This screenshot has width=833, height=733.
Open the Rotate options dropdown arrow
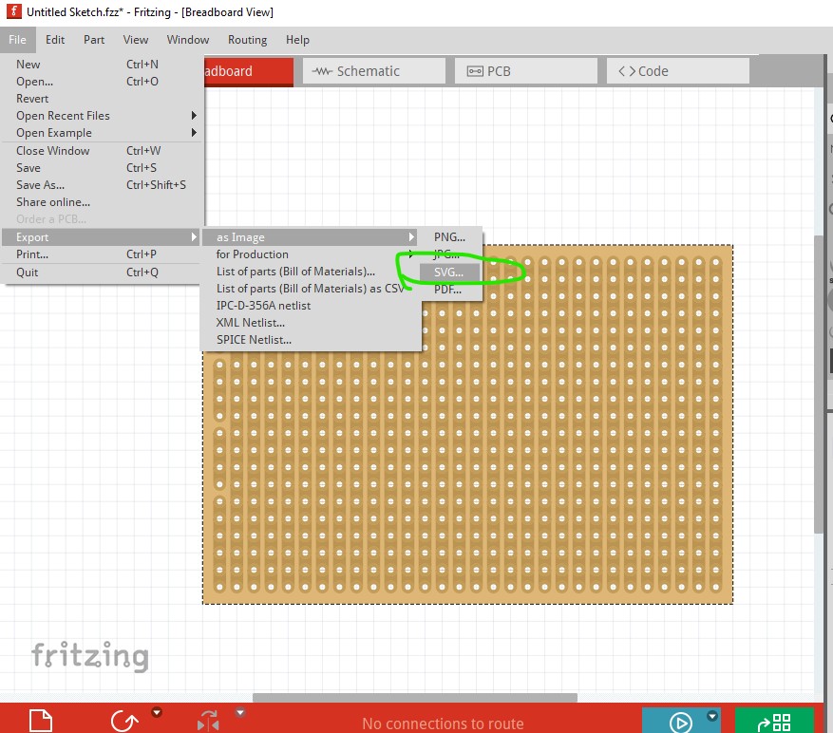tap(157, 712)
